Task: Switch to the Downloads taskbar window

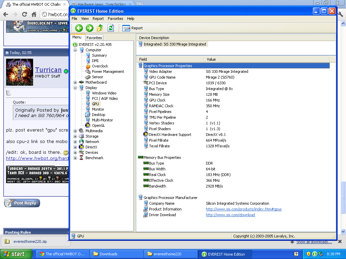Action: (x=117, y=254)
